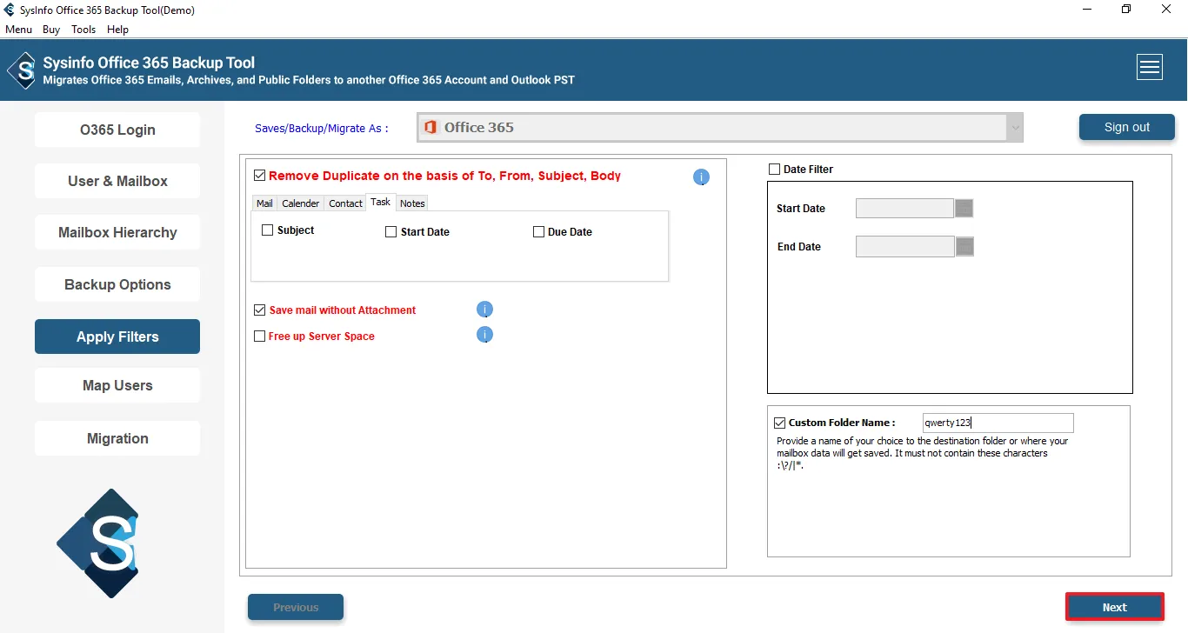Open the End Date calendar picker
1188x633 pixels.
(x=964, y=247)
